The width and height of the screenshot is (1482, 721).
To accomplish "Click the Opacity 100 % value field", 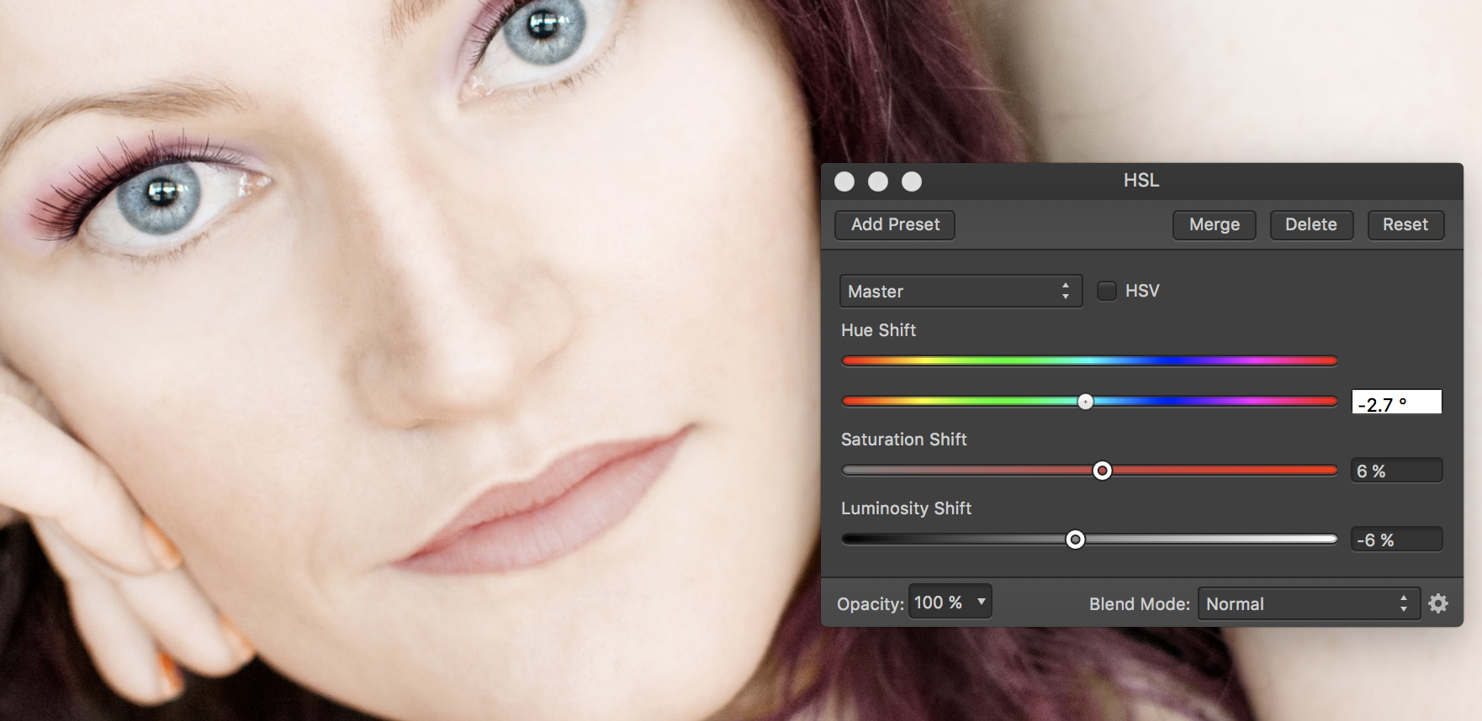I will [938, 603].
